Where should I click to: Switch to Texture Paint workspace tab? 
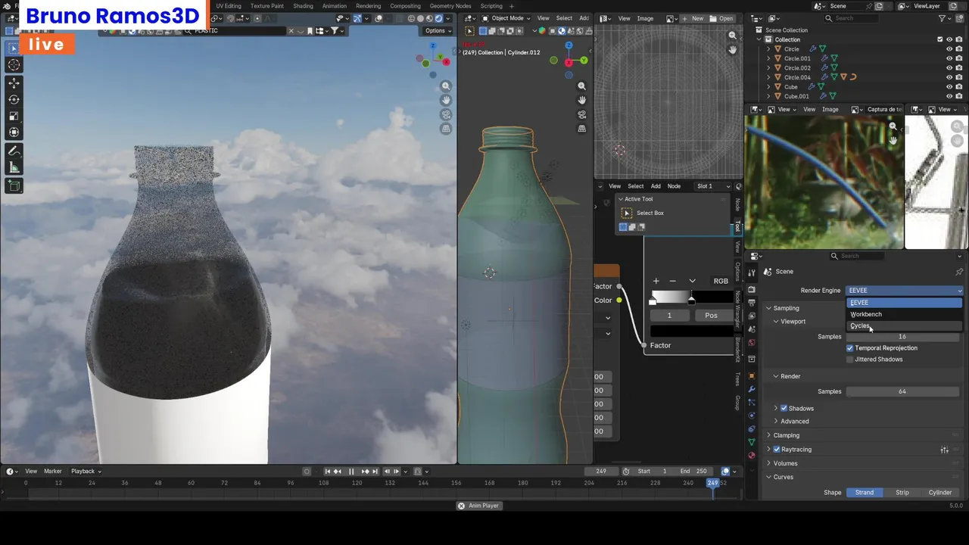tap(267, 6)
